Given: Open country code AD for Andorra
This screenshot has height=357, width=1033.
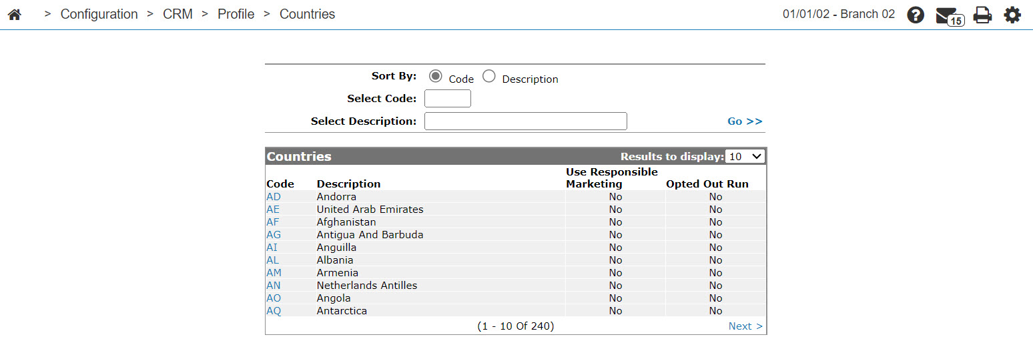Looking at the screenshot, I should point(274,197).
